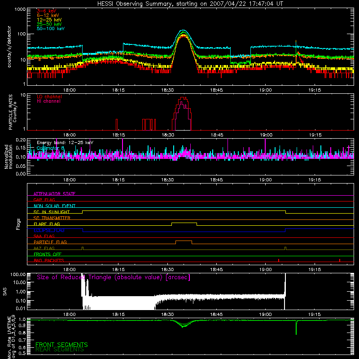Click the Energy band: 12-25 keV label

[x=65, y=143]
